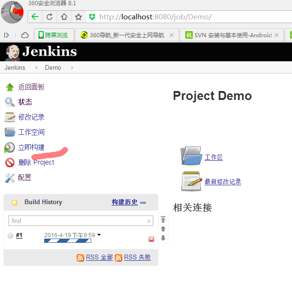Click the magnifier 状态 icon
This screenshot has height=298, width=292.
(10, 102)
